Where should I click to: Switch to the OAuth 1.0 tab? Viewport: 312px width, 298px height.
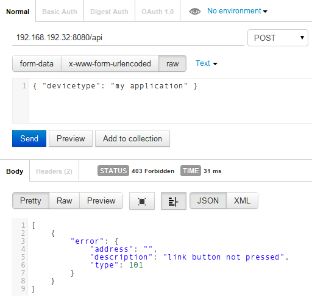point(158,12)
